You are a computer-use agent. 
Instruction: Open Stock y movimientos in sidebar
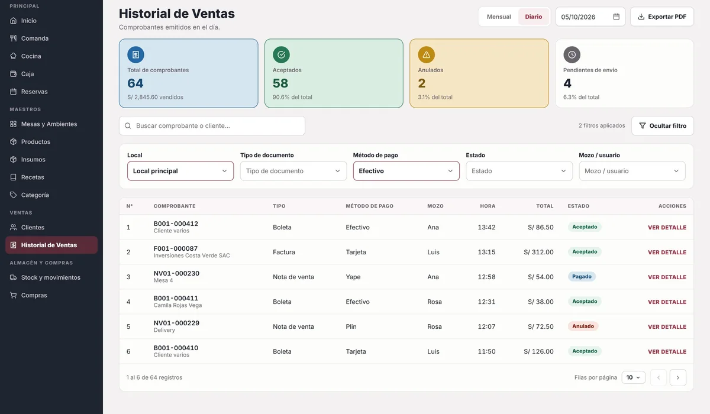click(51, 278)
